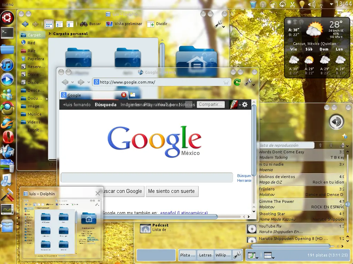This screenshot has height=264, width=353.
Task: Select track Molinos de vientos
Action: 301,179
